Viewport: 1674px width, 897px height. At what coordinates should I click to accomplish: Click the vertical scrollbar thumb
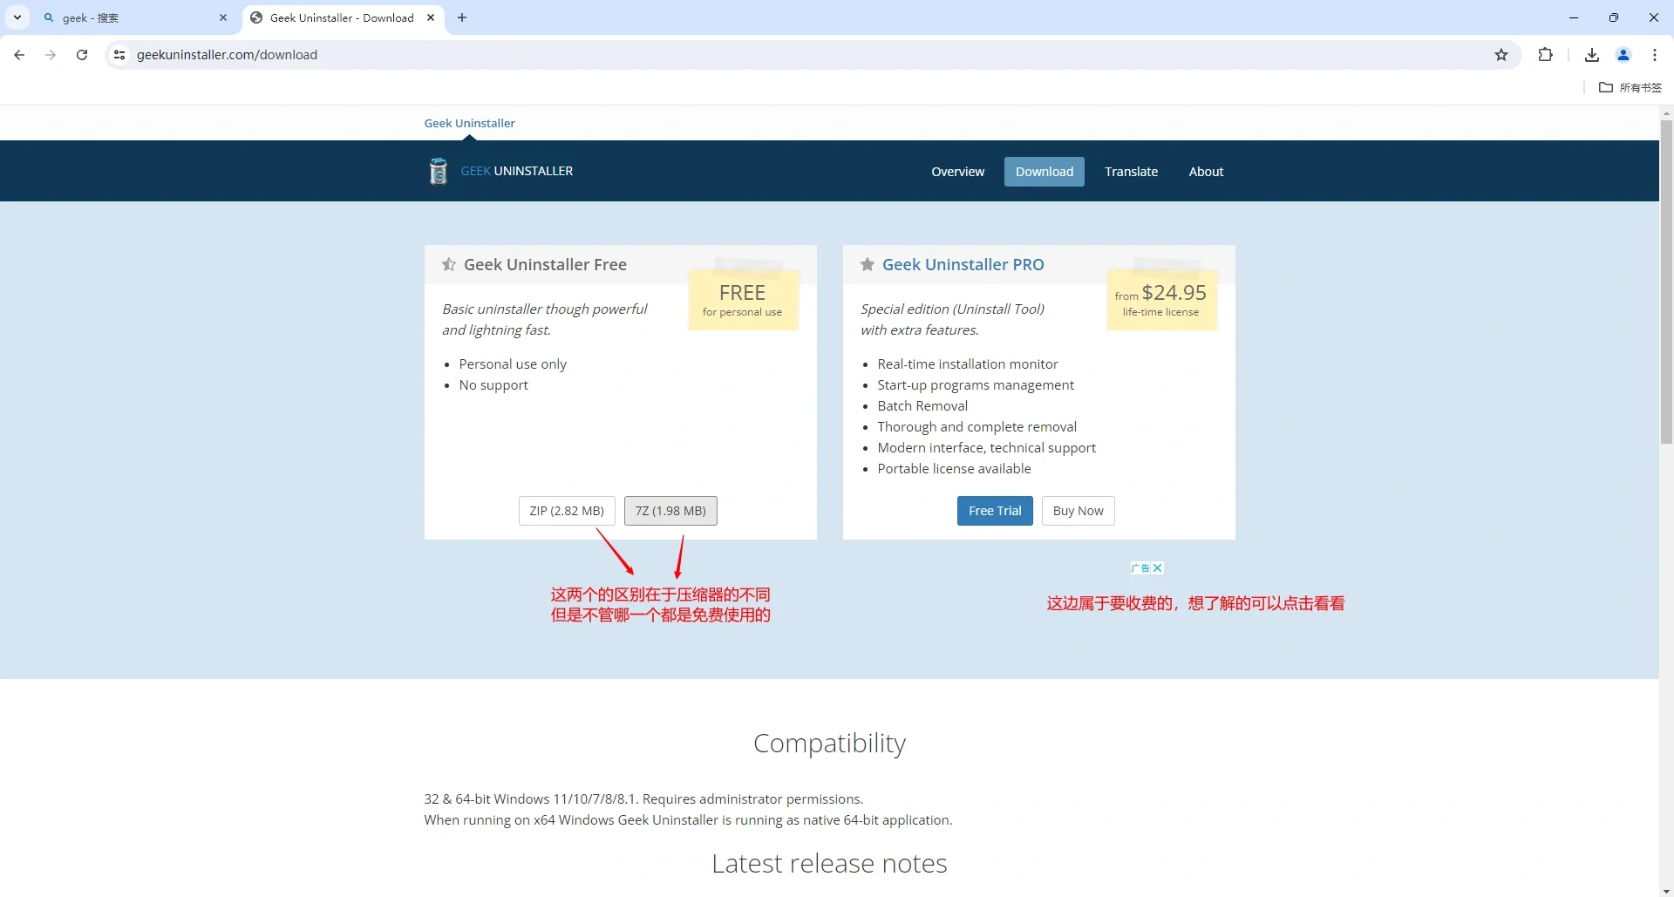pyautogui.click(x=1666, y=282)
